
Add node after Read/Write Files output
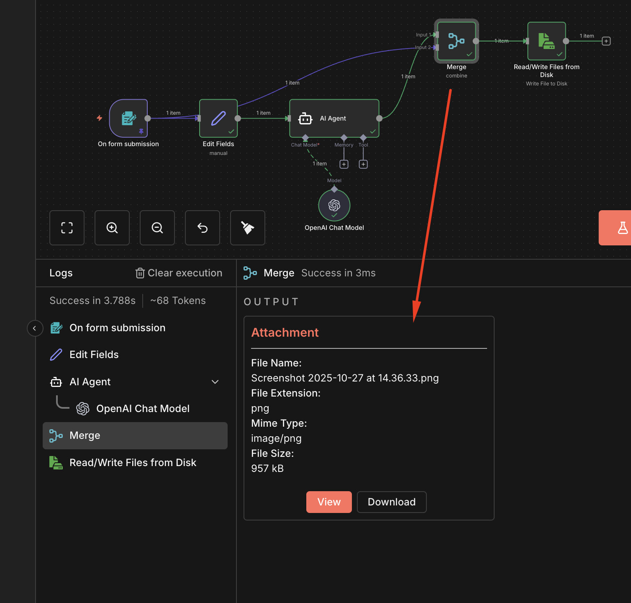click(606, 41)
